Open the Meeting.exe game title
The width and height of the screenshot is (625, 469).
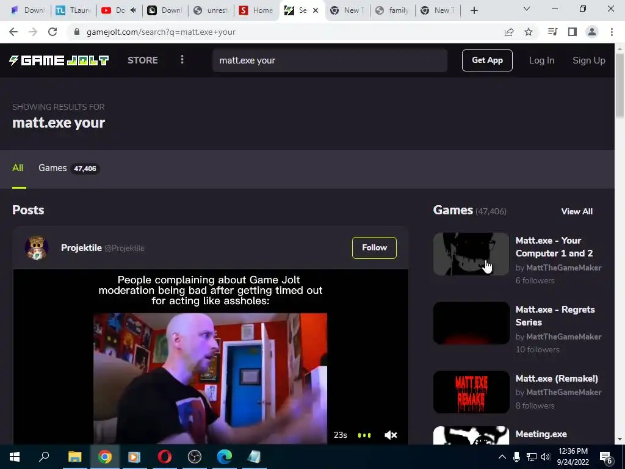click(x=541, y=434)
